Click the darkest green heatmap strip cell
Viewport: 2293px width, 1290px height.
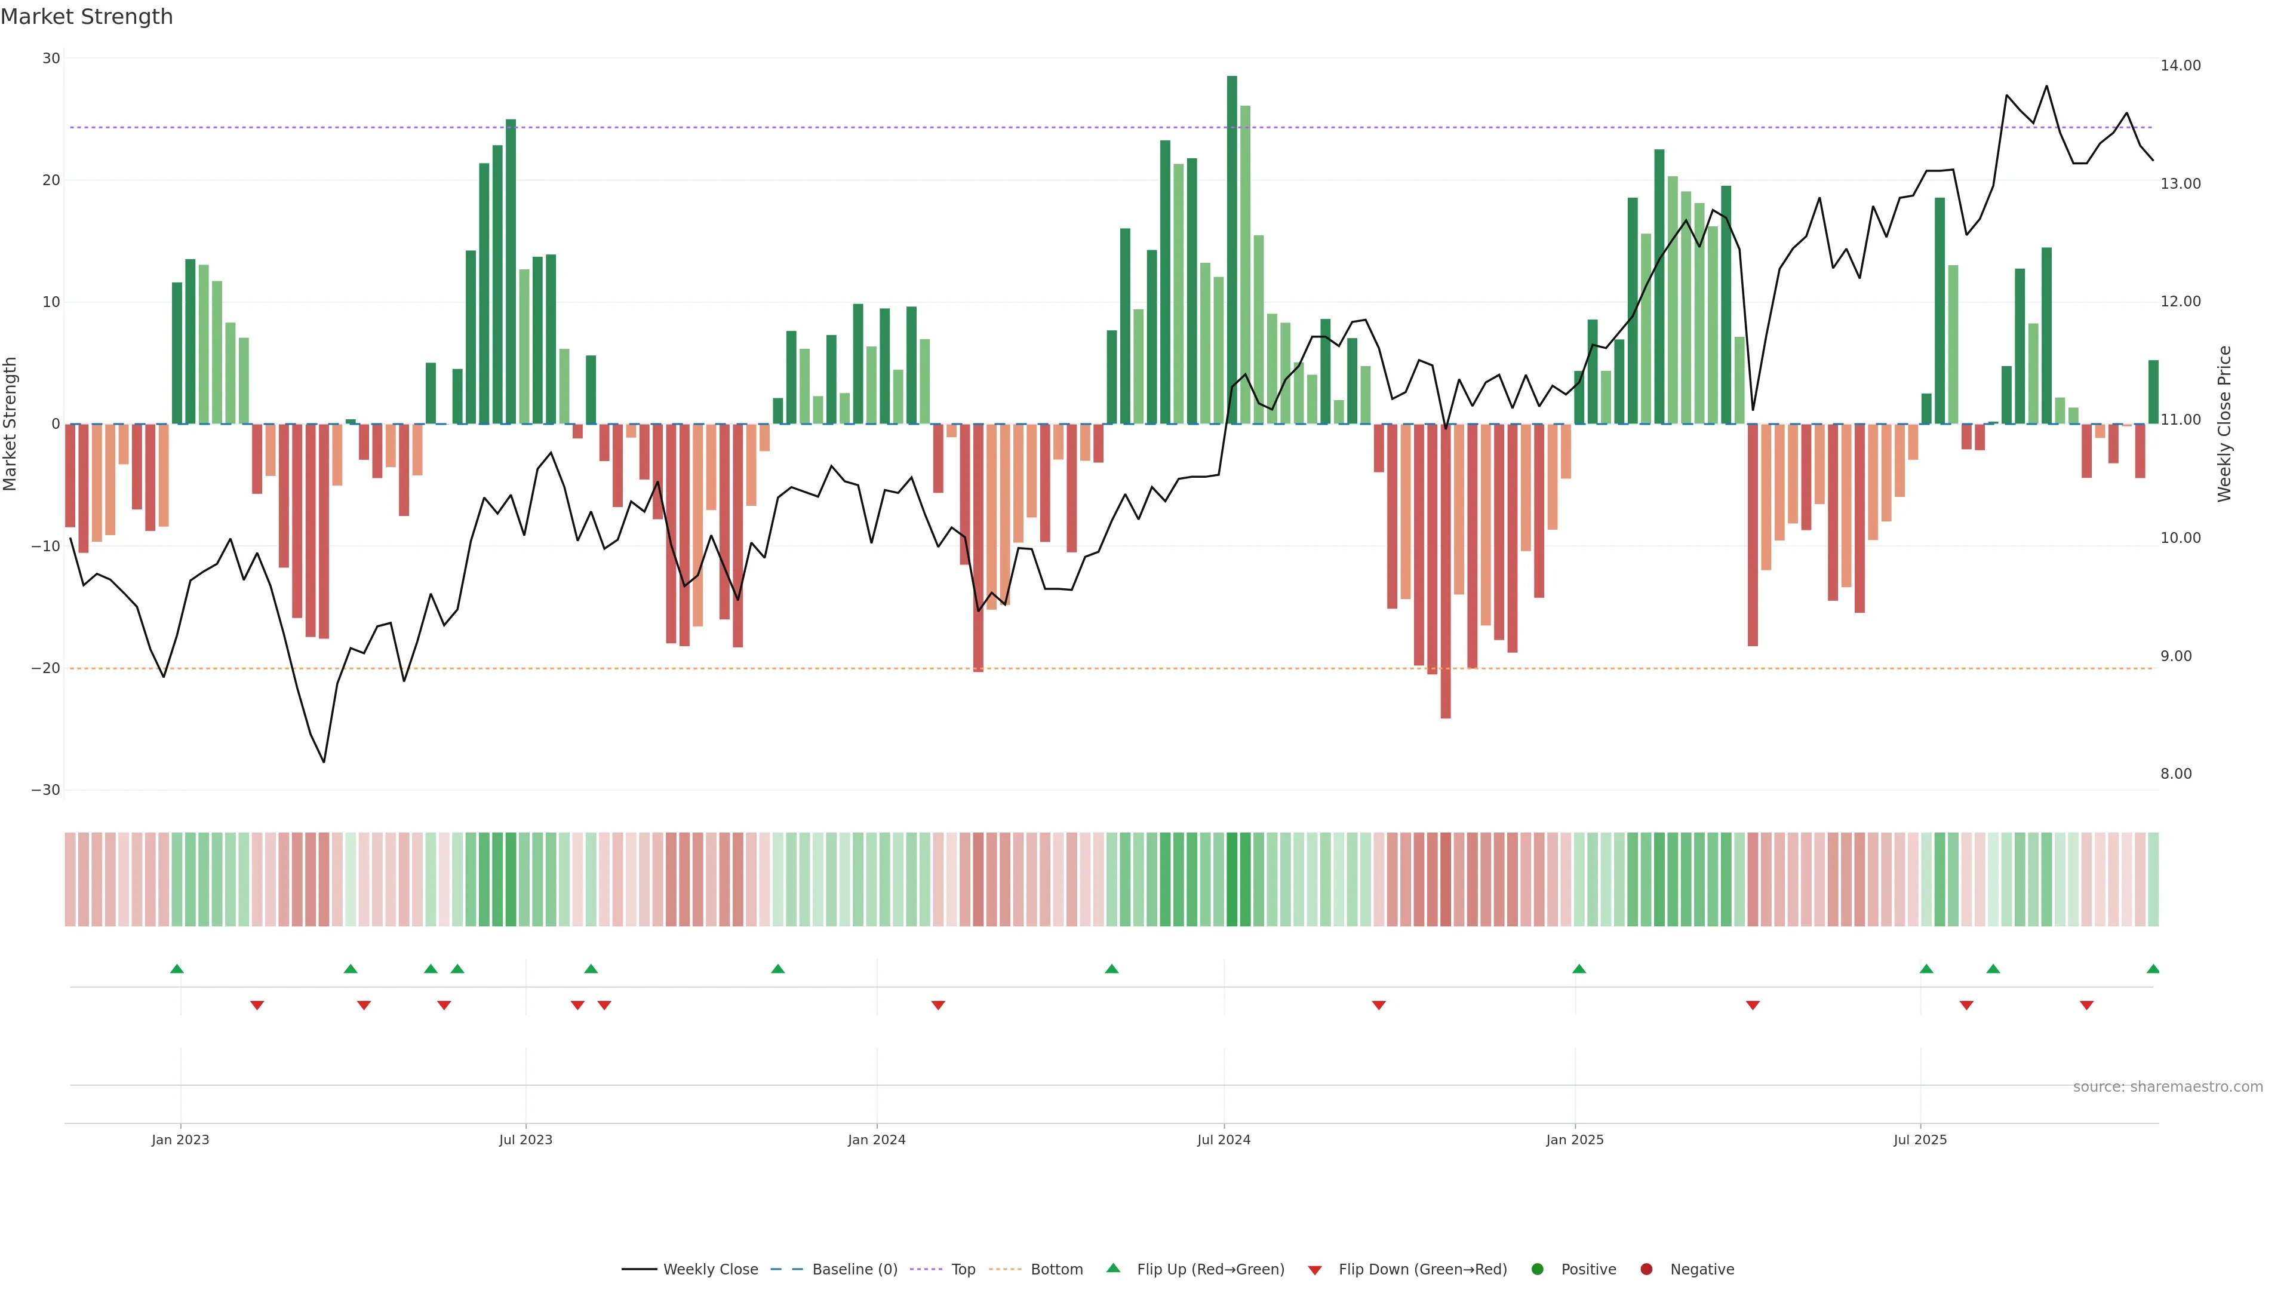click(x=1232, y=879)
